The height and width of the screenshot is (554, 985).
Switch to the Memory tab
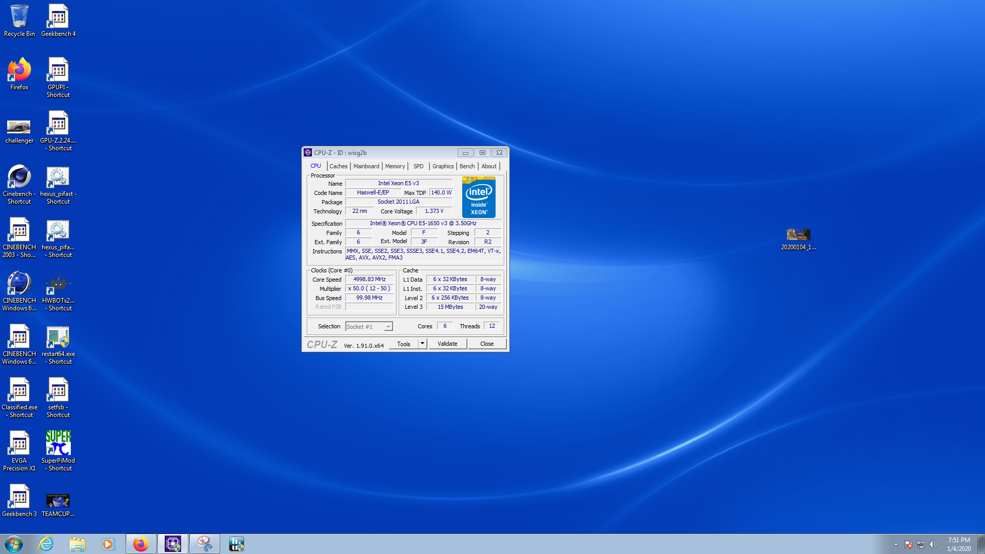pos(395,166)
